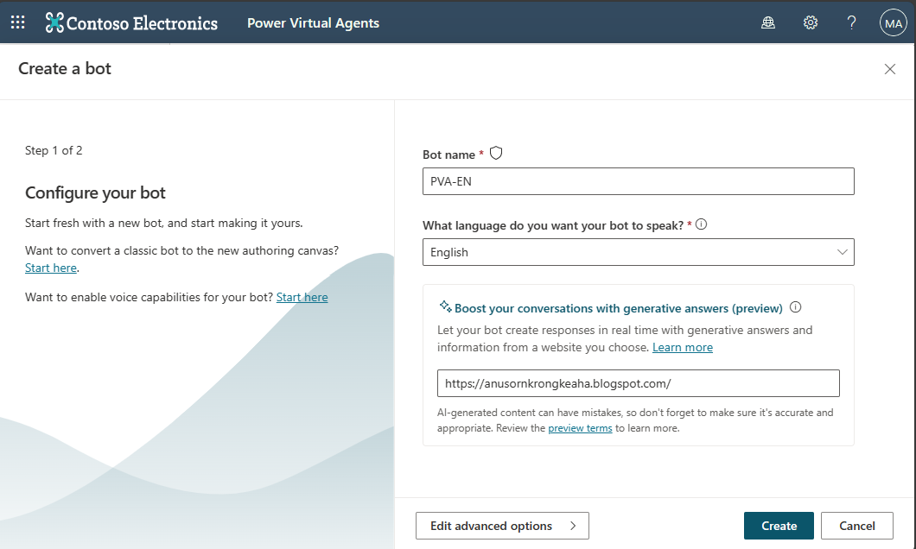This screenshot has width=916, height=549.
Task: Click the shield icon beside Bot name
Action: (496, 154)
